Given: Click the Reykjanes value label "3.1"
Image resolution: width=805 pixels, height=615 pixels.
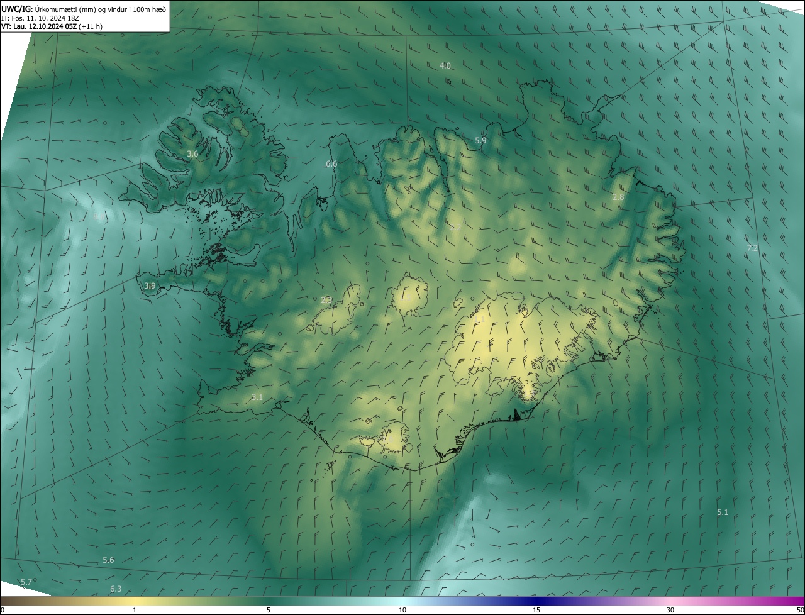Looking at the screenshot, I should 257,397.
